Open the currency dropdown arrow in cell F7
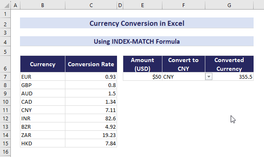The height and width of the screenshot is (157, 264). [209, 77]
